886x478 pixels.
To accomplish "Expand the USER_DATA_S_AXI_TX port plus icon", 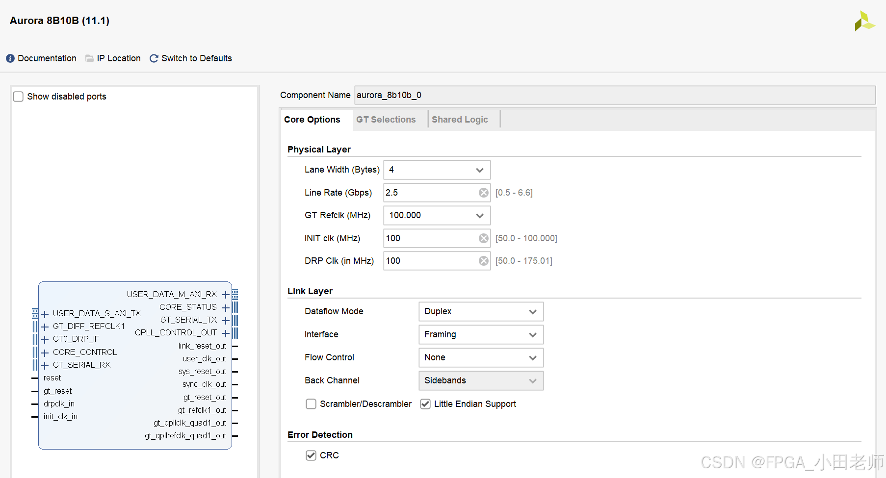I will (45, 314).
